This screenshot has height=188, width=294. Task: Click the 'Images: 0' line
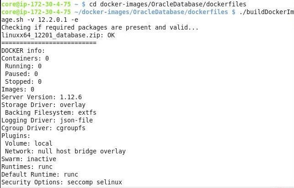click(18, 89)
